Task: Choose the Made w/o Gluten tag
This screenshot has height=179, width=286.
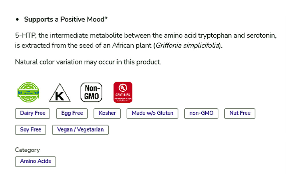Action: pos(152,113)
